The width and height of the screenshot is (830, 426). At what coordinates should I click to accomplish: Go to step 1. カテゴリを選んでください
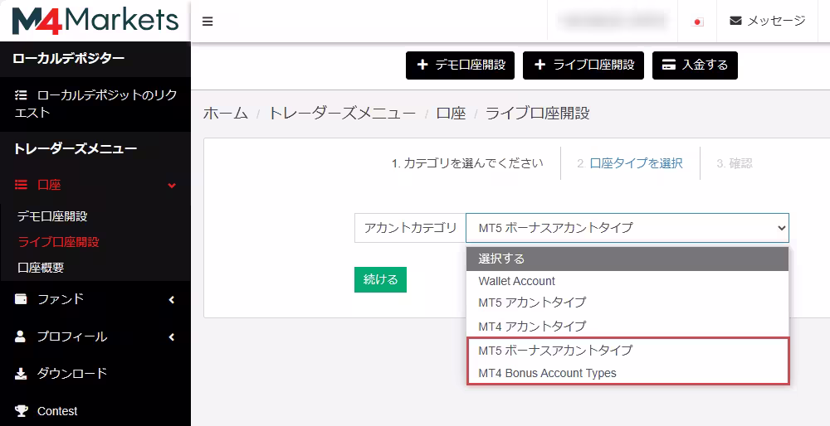pyautogui.click(x=467, y=163)
